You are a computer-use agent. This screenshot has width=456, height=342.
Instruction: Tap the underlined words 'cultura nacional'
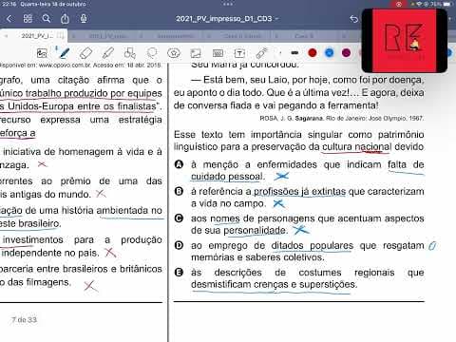[x=357, y=147]
